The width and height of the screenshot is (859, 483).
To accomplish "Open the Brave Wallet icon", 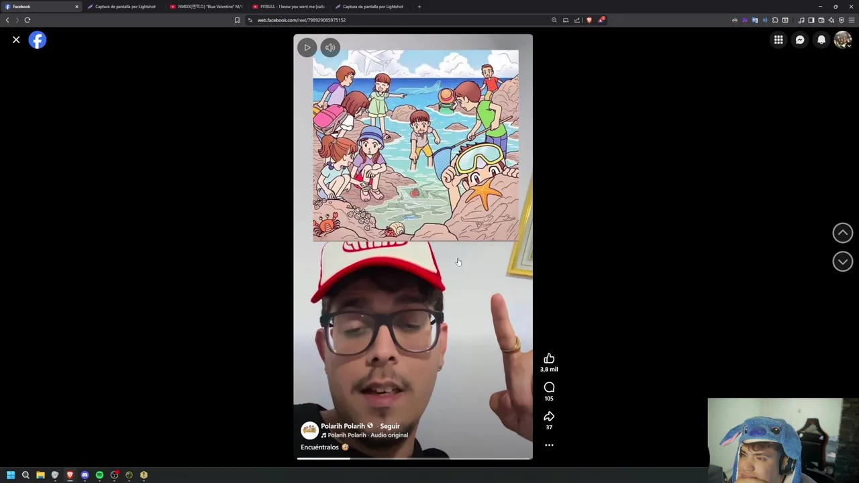I will 821,20.
